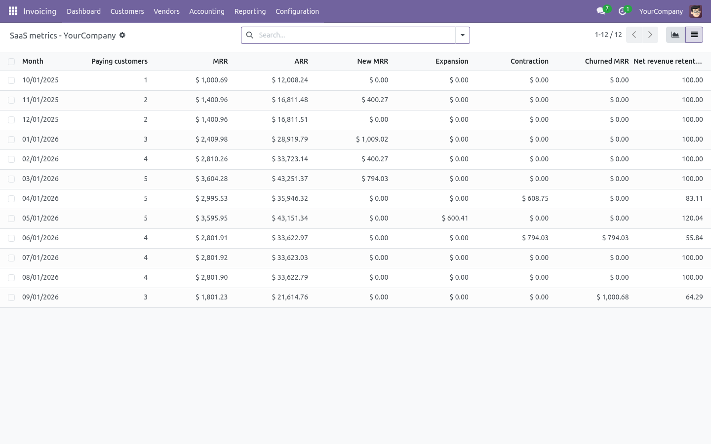The height and width of the screenshot is (444, 711).
Task: Go to the Dashboard menu
Action: [84, 11]
